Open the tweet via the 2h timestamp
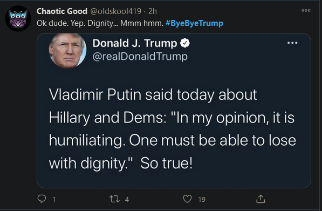 pyautogui.click(x=153, y=11)
